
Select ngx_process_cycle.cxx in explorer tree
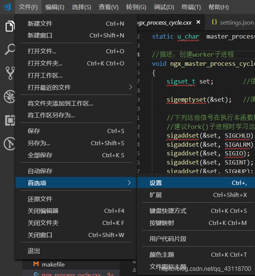tap(71, 273)
